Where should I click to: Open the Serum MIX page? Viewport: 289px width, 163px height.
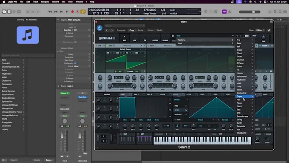pyautogui.click(x=135, y=38)
